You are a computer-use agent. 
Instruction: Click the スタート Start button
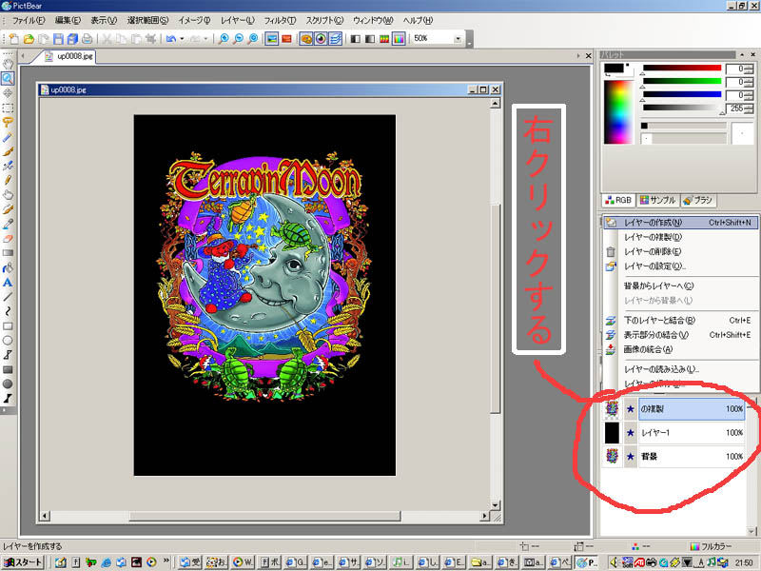coord(23,562)
